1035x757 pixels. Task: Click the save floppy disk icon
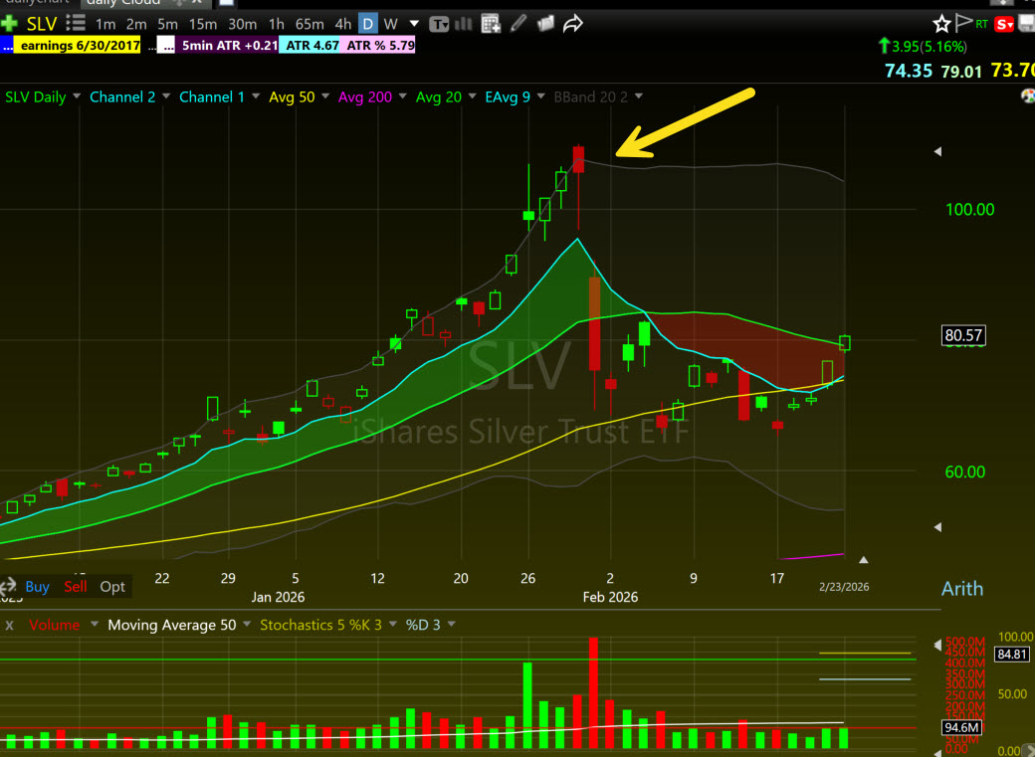tap(1027, 25)
